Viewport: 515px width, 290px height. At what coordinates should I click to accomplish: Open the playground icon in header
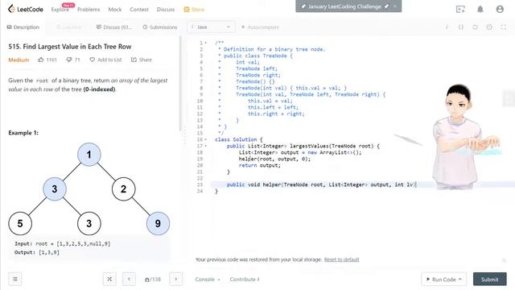(x=460, y=9)
